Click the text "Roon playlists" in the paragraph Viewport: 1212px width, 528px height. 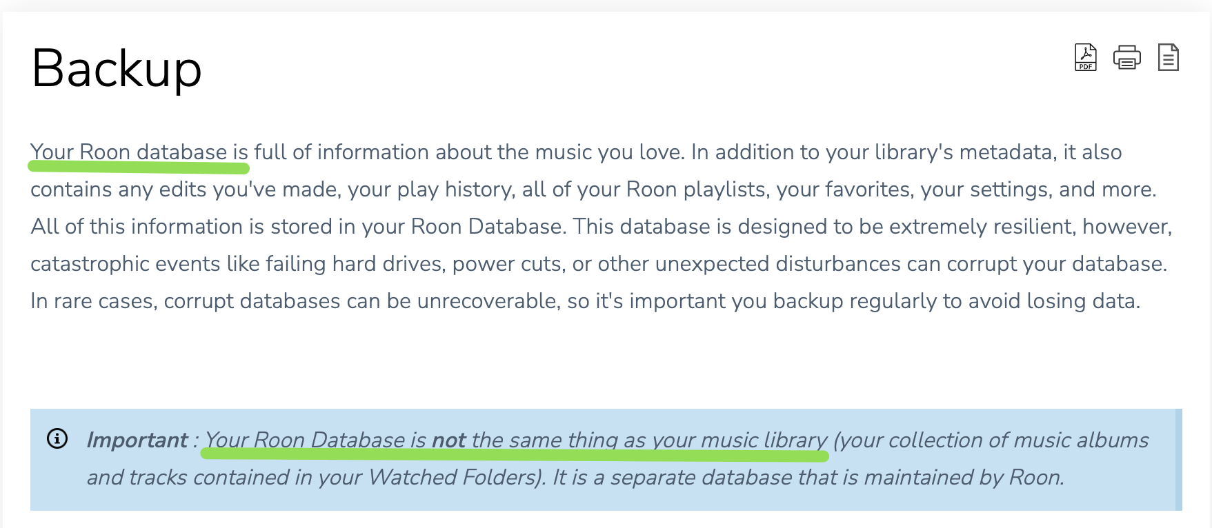pos(696,190)
